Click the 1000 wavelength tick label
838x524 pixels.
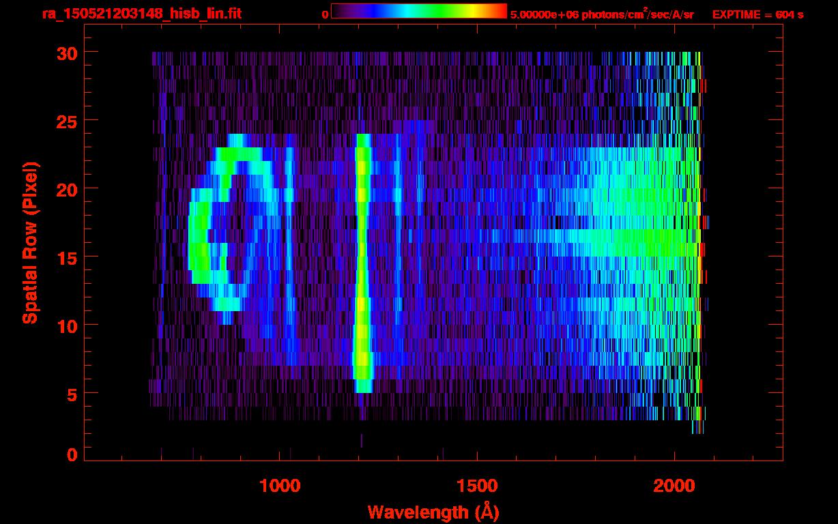[x=280, y=486]
